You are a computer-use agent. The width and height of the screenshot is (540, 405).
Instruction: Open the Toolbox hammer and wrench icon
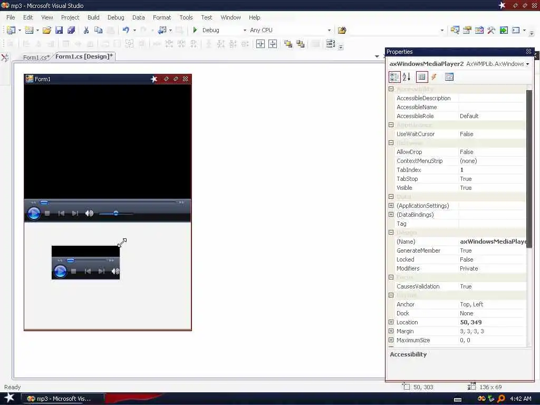pyautogui.click(x=491, y=30)
